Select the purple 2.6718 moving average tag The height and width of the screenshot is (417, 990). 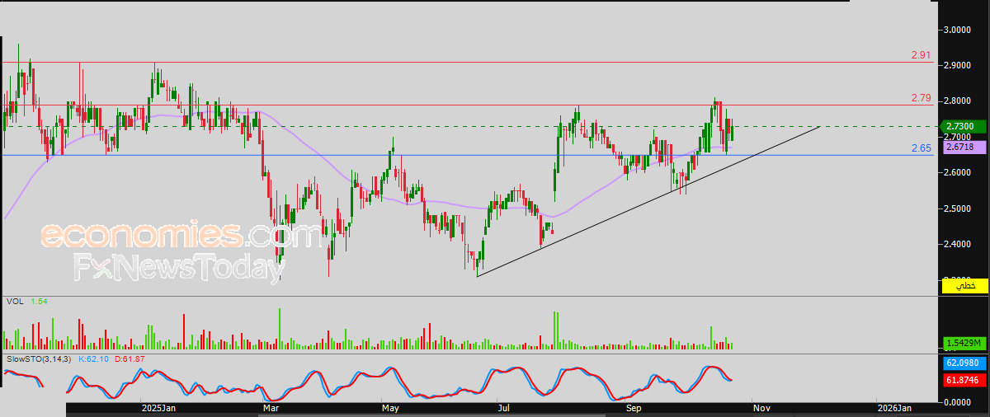tap(965, 147)
